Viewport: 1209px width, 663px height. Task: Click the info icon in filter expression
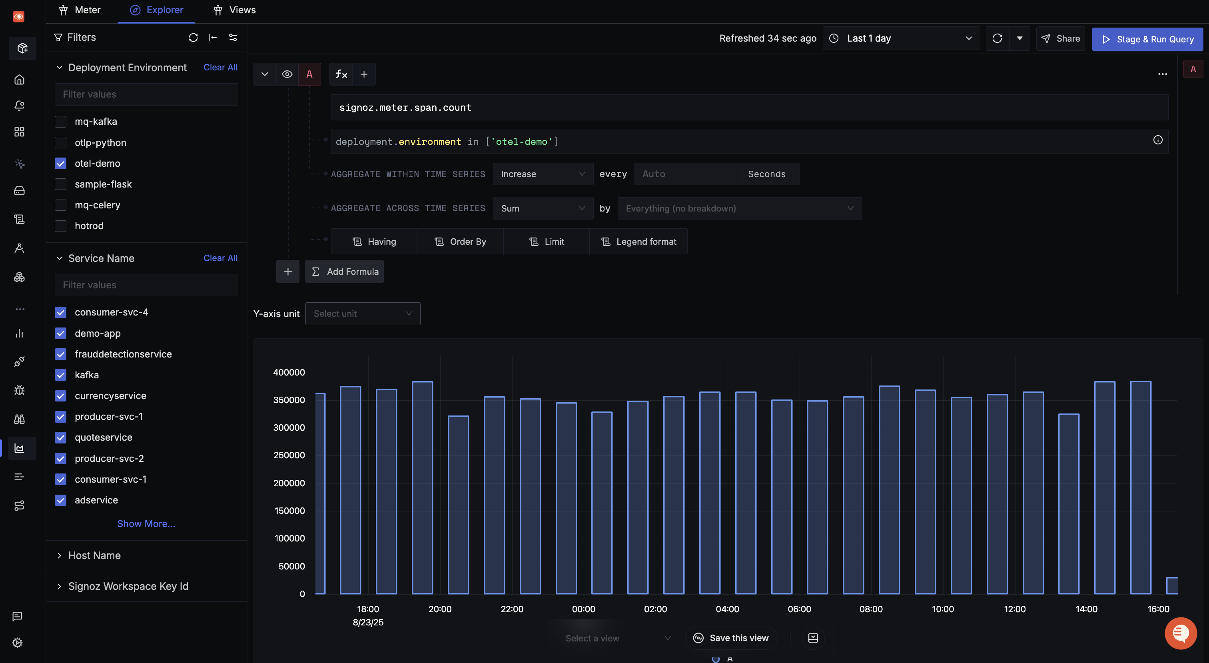coord(1158,140)
